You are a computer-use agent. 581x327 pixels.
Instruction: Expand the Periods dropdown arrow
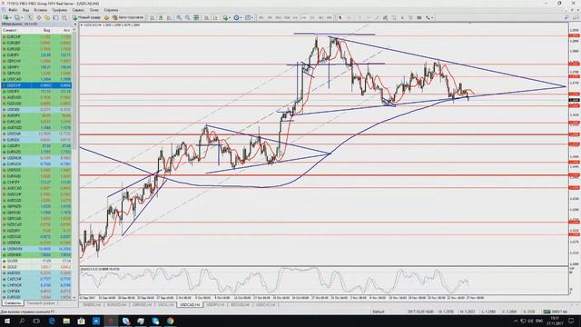coord(241,17)
